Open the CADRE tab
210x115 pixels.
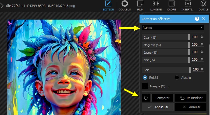172,6
